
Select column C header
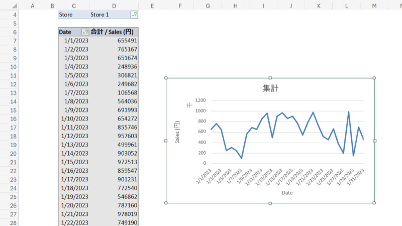pos(74,6)
